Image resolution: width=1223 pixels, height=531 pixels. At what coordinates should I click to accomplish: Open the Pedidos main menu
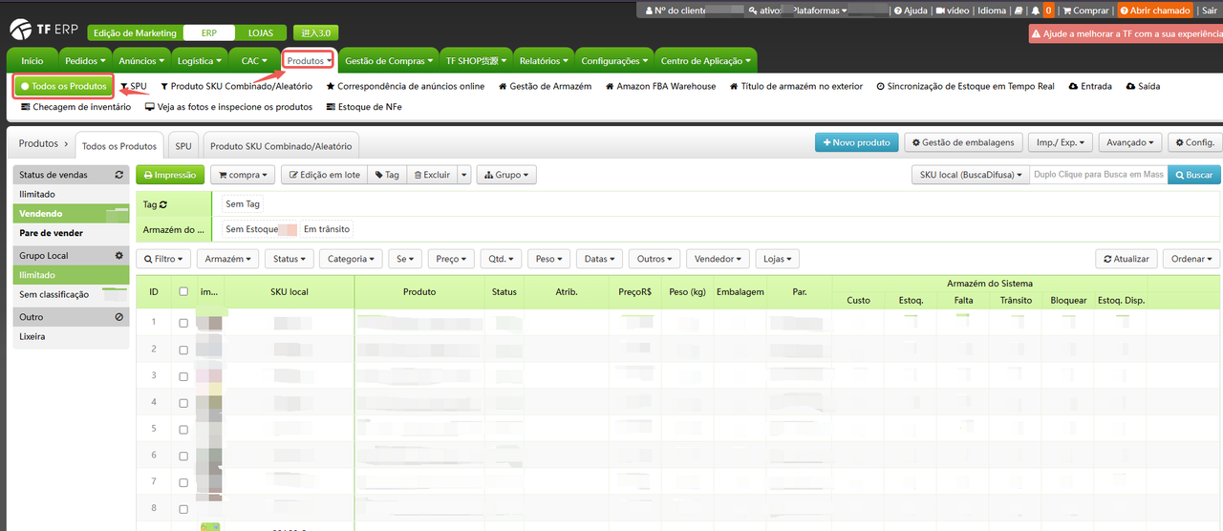click(85, 60)
